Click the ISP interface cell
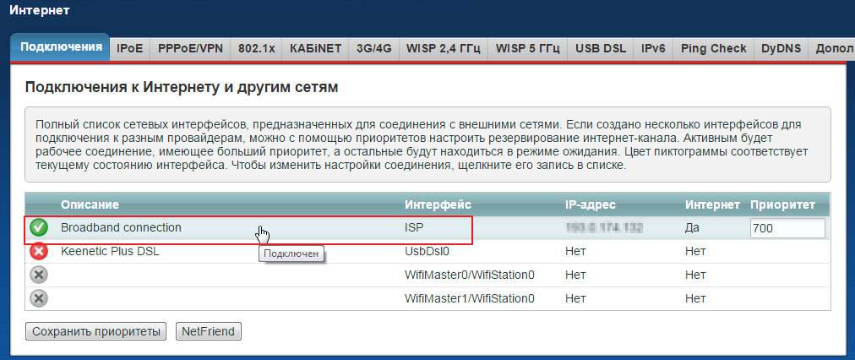Viewport: 855px width, 360px height. [x=414, y=228]
